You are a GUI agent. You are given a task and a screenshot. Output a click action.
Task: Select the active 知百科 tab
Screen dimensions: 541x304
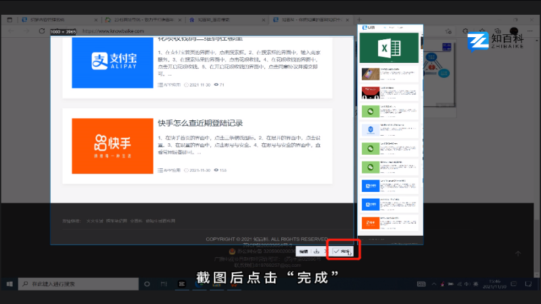(311, 20)
